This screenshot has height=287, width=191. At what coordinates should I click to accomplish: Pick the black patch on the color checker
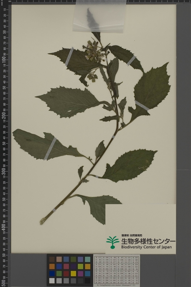pos(87,281)
